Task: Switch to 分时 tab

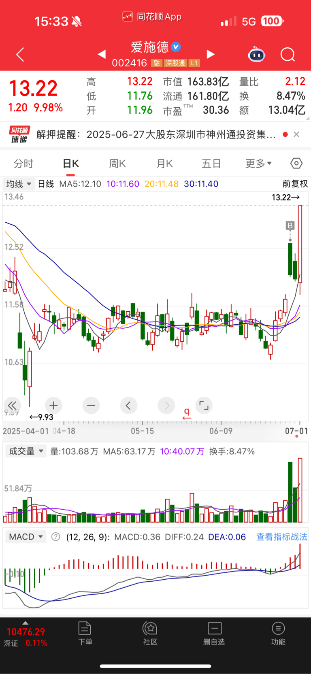Action: (23, 164)
